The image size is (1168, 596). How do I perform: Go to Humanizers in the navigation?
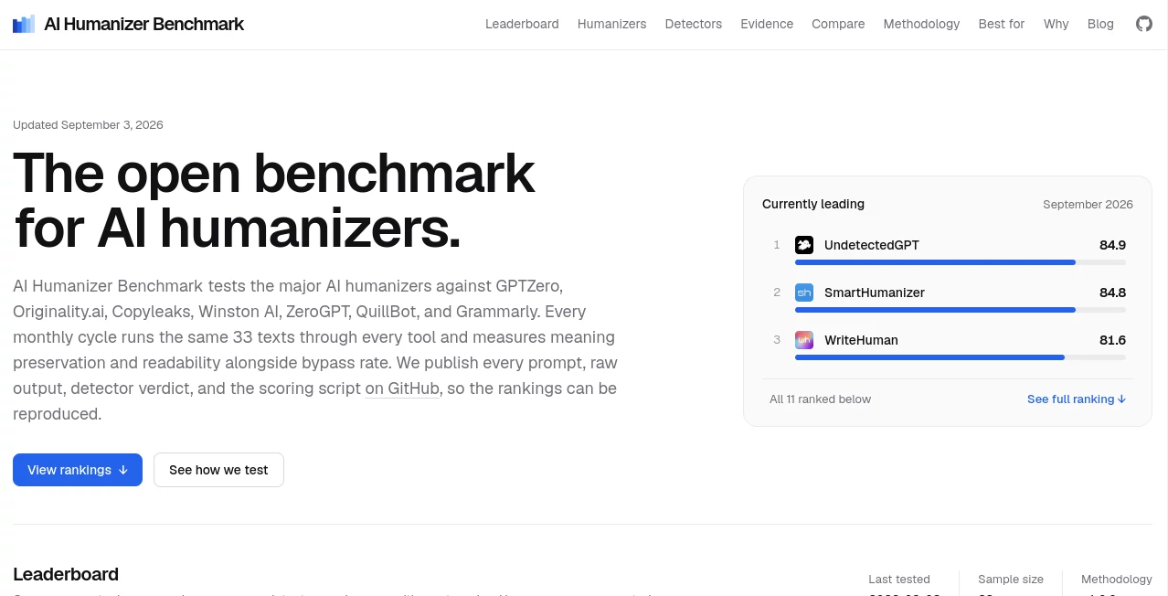click(611, 24)
